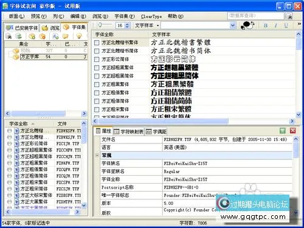This screenshot has width=304, height=228.
Task: Sort by 字体全称 column header in sample list
Action: [x=121, y=35]
